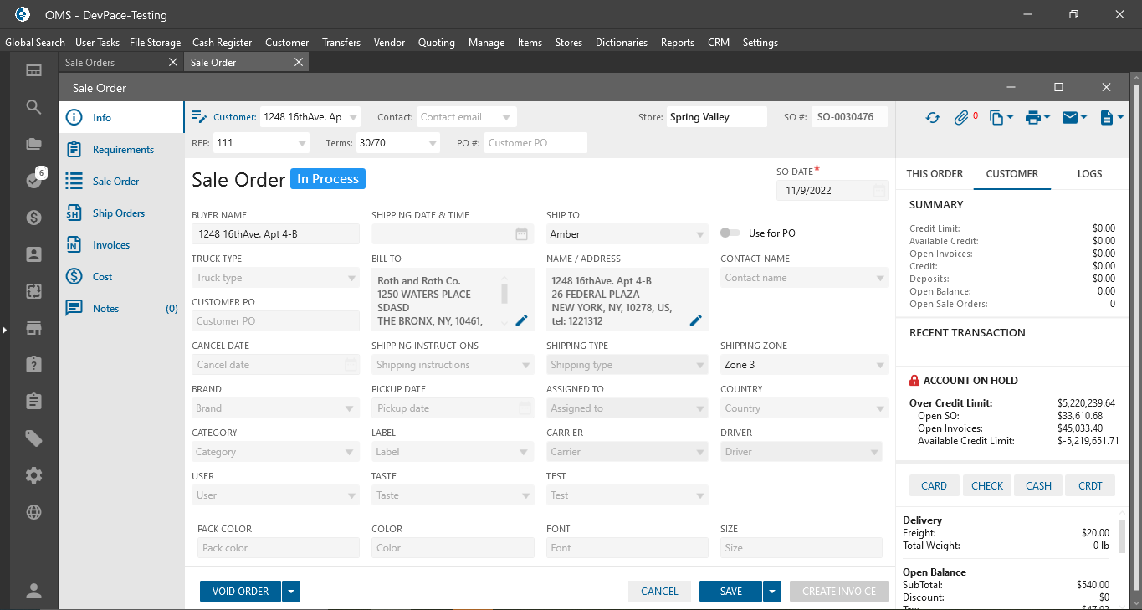Click the storefront icon in left sidebar

point(33,328)
